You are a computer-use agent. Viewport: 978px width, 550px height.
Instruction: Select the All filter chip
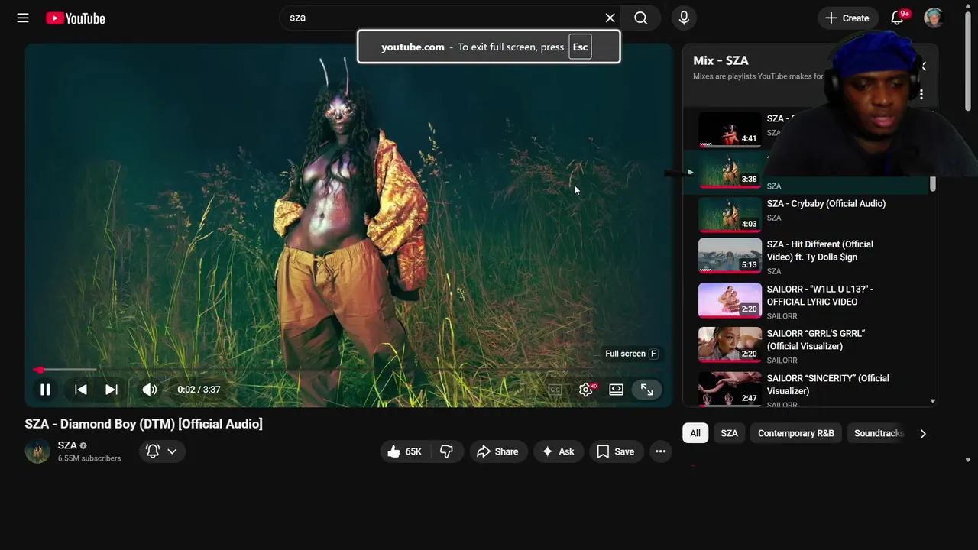pos(695,433)
